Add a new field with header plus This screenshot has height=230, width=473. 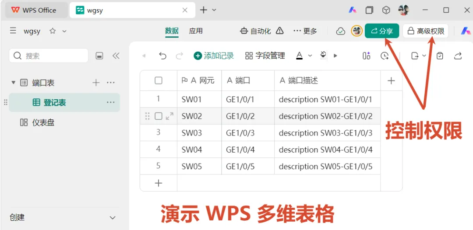coord(391,80)
